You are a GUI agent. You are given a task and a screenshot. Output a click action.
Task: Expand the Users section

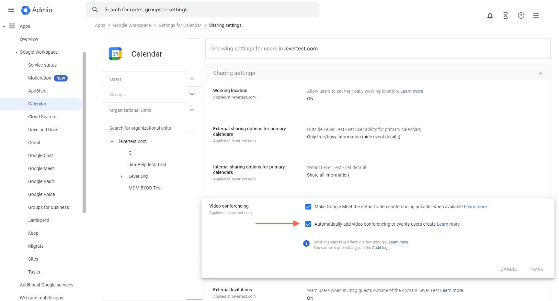click(192, 79)
